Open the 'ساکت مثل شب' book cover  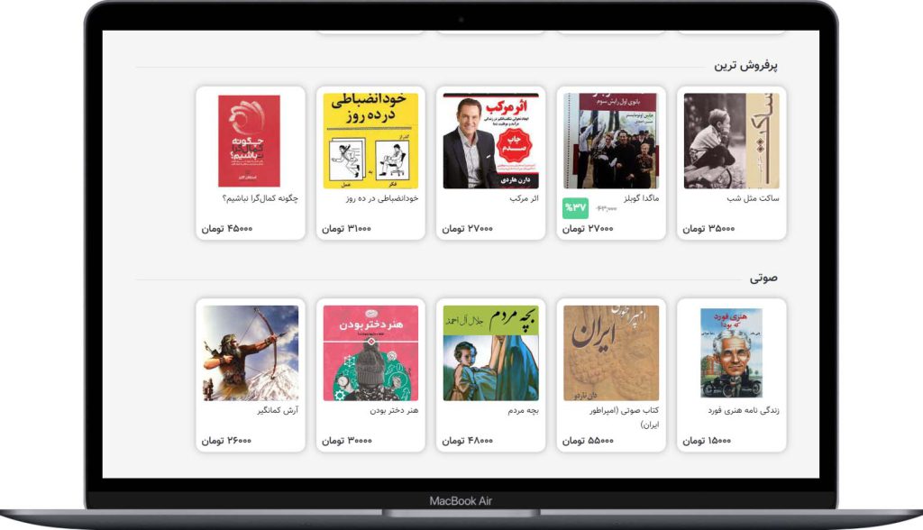pos(731,141)
